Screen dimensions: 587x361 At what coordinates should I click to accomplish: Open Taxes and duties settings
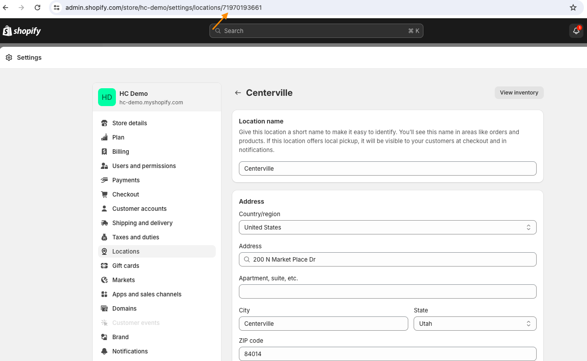point(135,237)
